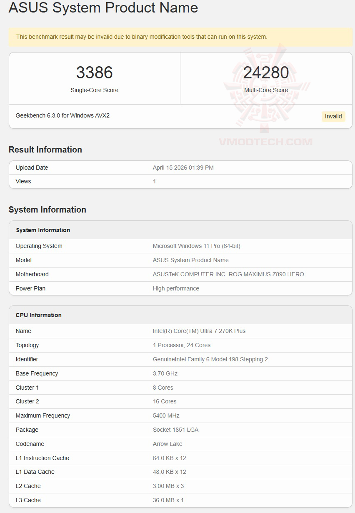
Task: Select the Model value ASUS System Product Name
Action: point(191,260)
